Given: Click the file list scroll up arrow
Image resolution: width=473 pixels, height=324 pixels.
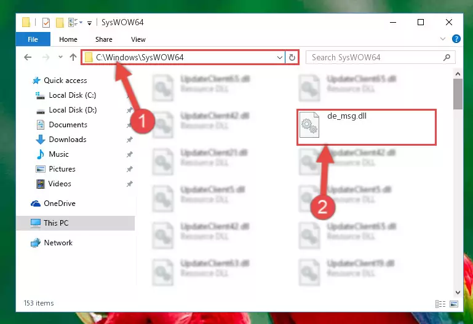Looking at the screenshot, I should point(458,74).
